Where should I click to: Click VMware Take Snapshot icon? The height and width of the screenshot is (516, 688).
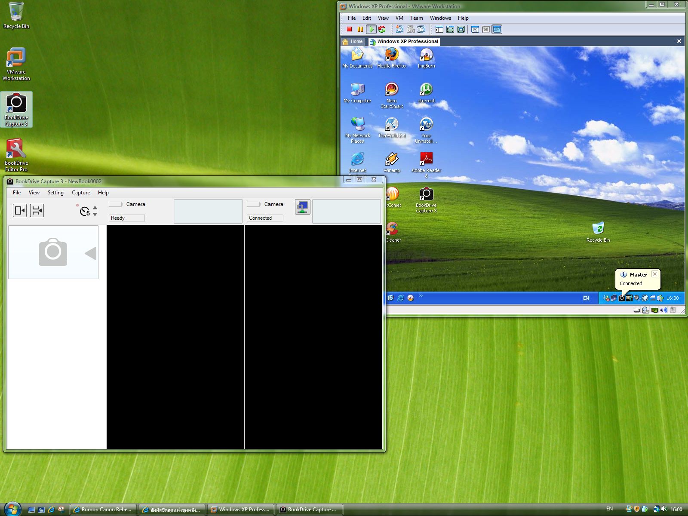click(400, 29)
